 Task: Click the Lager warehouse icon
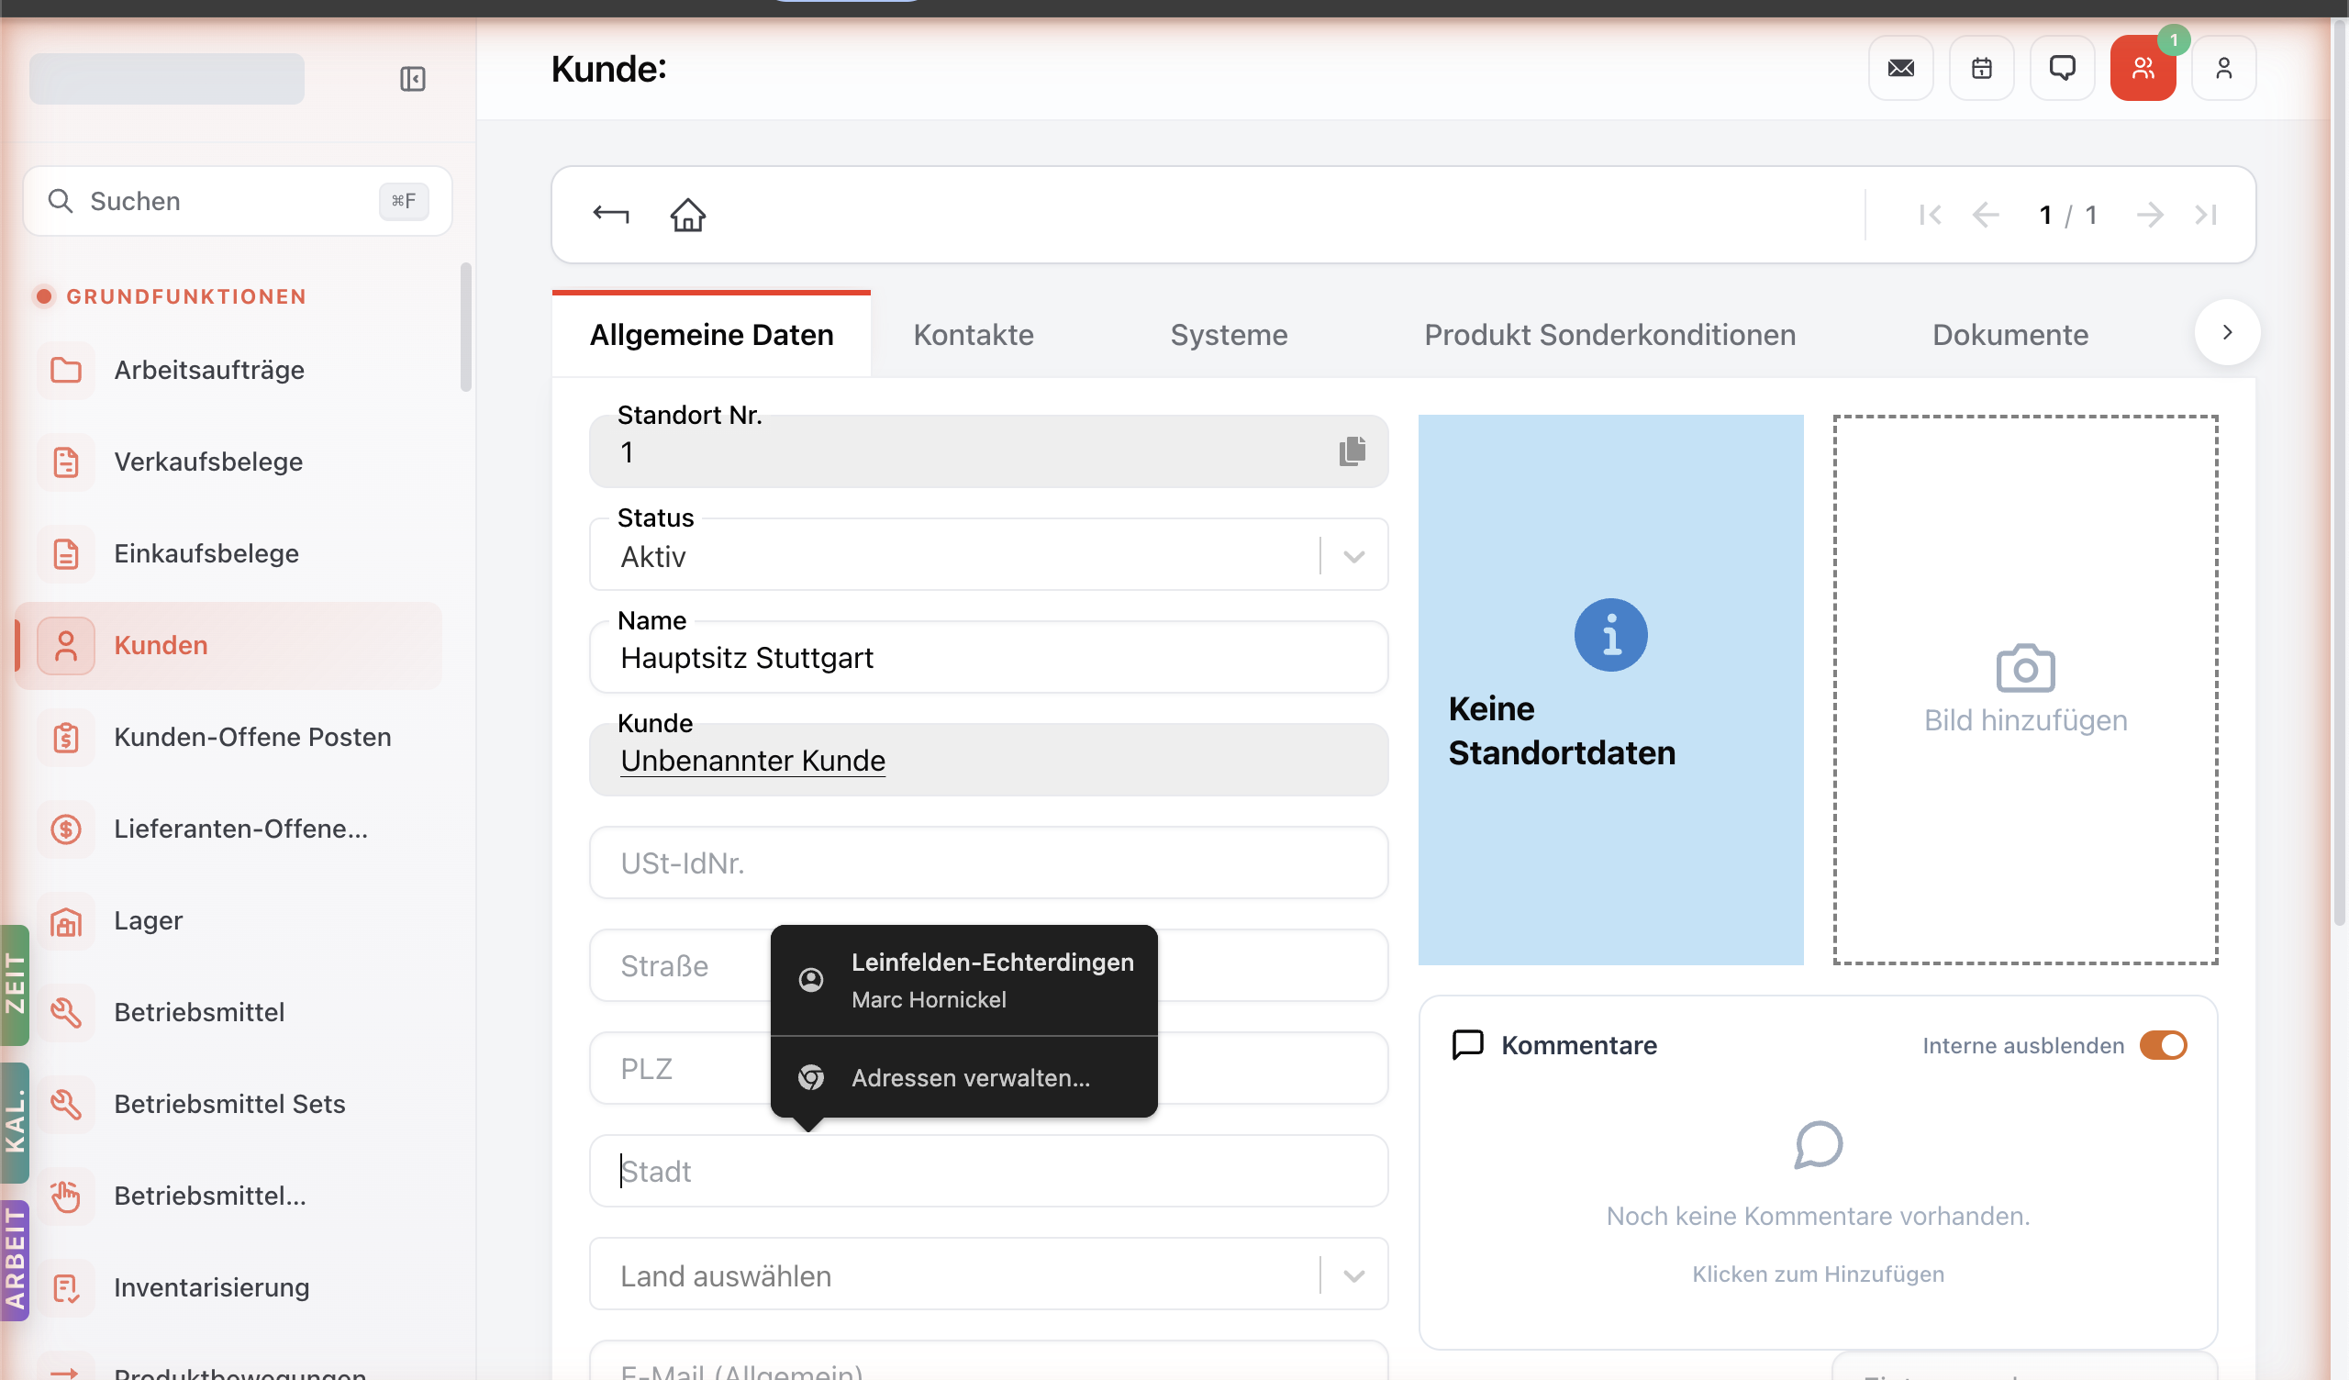pos(65,921)
